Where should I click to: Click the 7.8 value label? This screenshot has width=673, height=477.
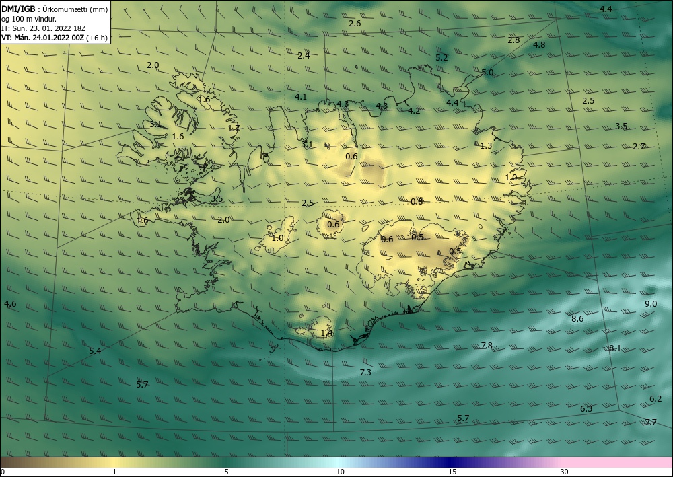(487, 346)
